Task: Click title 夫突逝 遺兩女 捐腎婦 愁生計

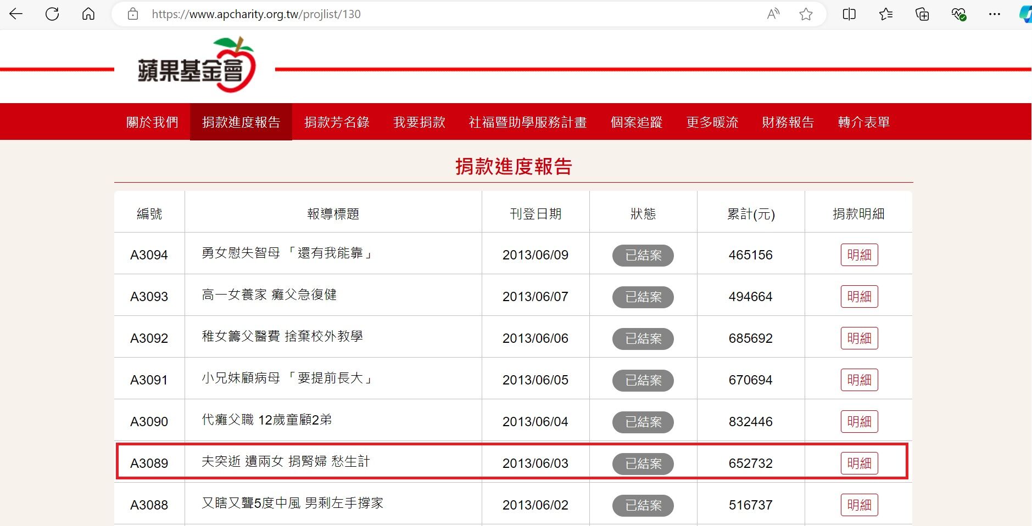Action: [x=286, y=461]
